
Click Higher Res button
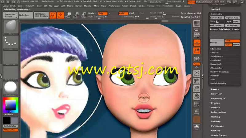[x=232, y=18]
